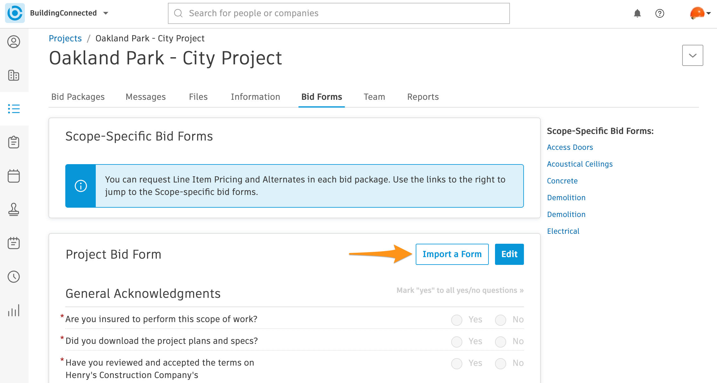
Task: Open the Acoustical Ceilings bid form link
Action: click(x=580, y=164)
